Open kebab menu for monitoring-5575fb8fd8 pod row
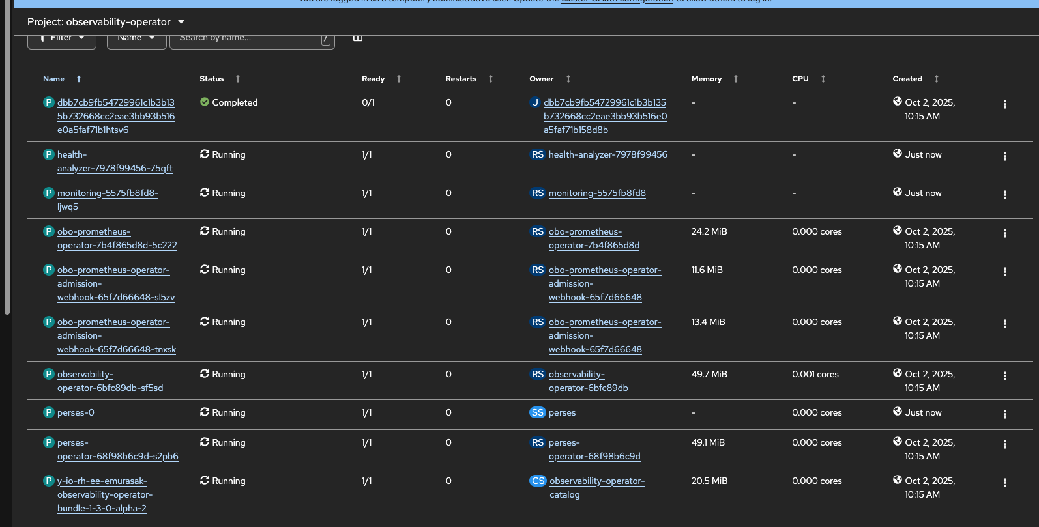The width and height of the screenshot is (1039, 527). pyautogui.click(x=1004, y=195)
